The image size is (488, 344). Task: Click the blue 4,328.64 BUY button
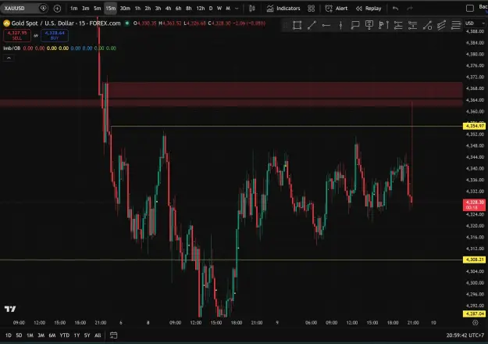(x=55, y=35)
